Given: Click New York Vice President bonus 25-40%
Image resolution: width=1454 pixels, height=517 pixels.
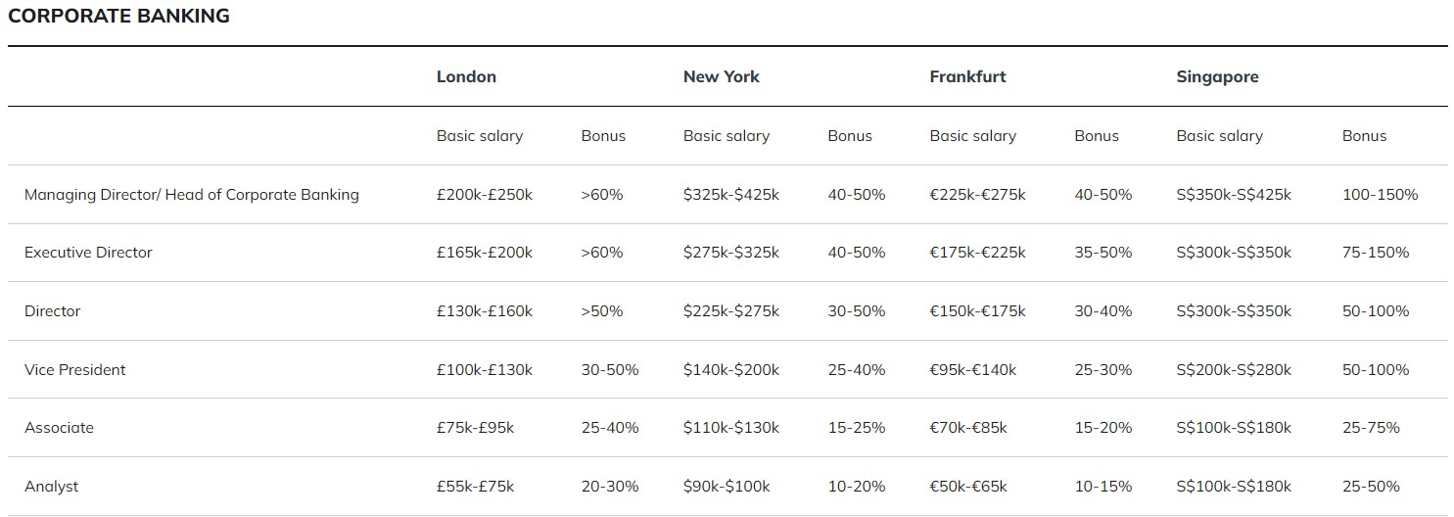Looking at the screenshot, I should pos(857,369).
